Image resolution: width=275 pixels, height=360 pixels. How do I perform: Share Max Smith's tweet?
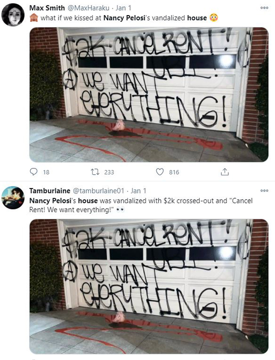(225, 172)
